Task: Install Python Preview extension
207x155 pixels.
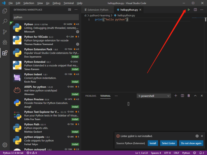Action: coord(75,107)
